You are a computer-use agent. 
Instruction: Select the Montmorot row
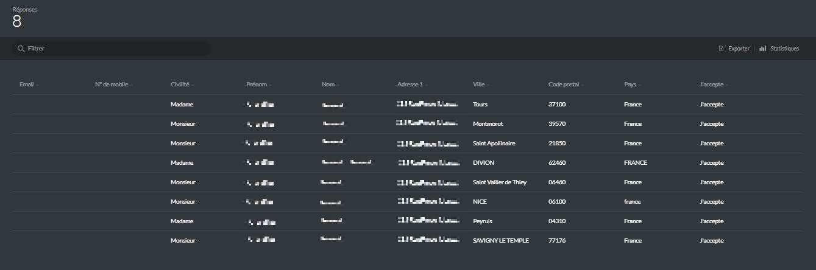coord(488,124)
